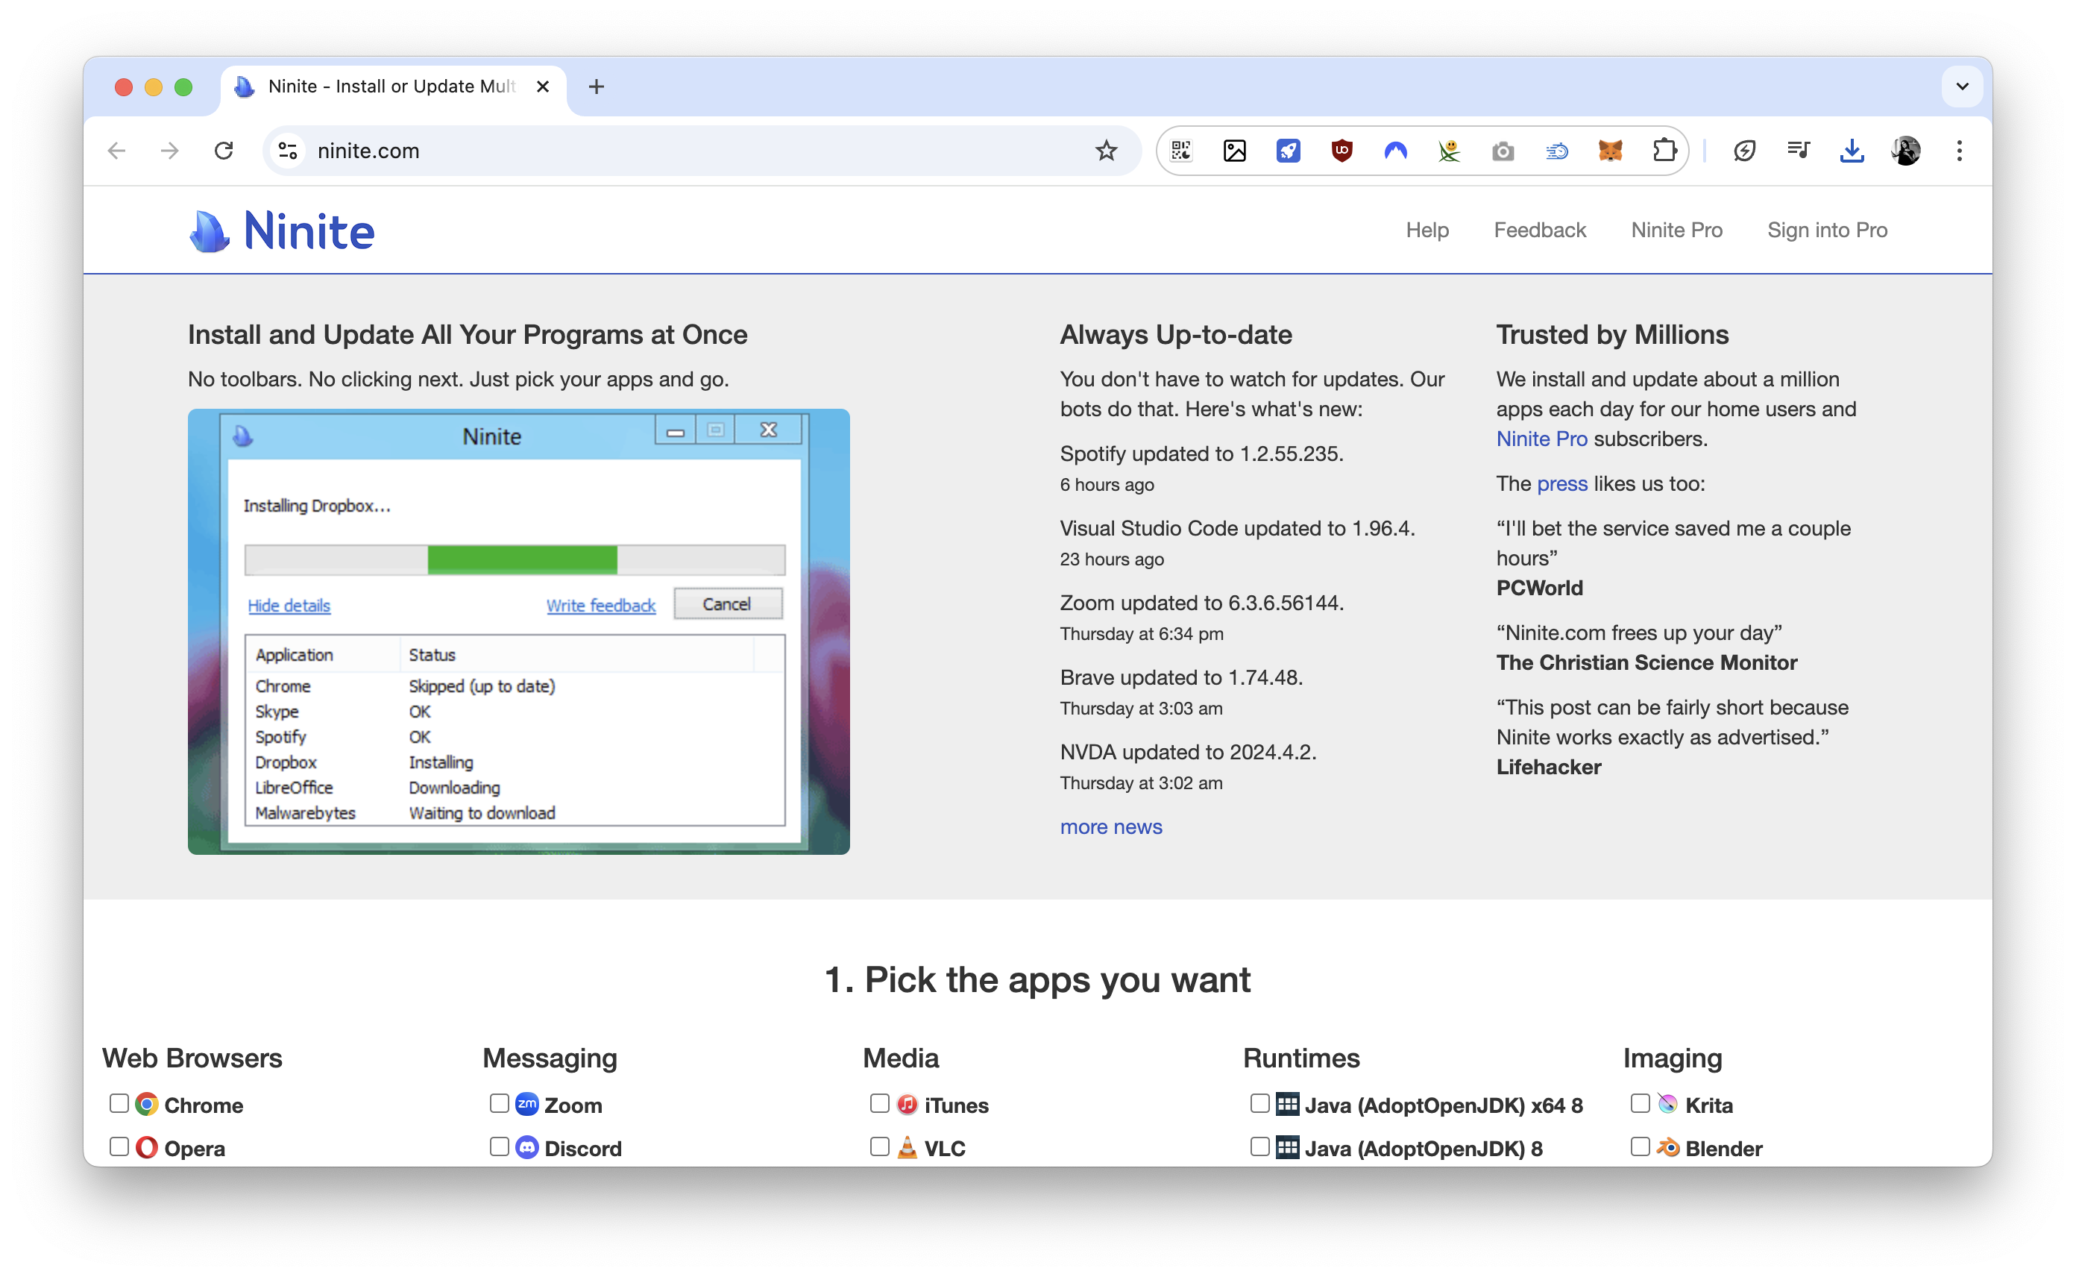Click the Ninite installer screenshot image
The image size is (2076, 1277).
tap(518, 631)
